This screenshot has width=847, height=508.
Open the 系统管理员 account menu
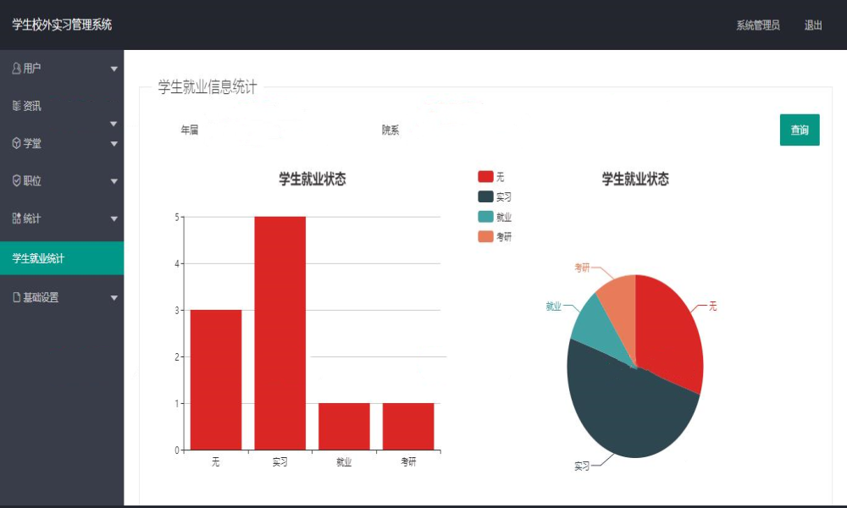[758, 25]
